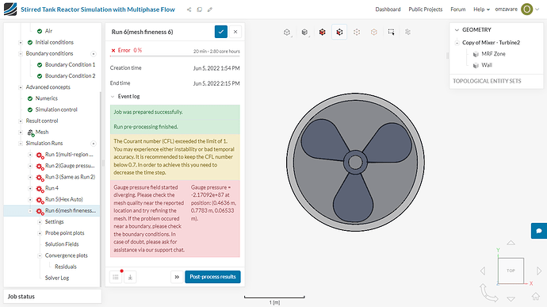
Task: Choose the box selection tool
Action: tap(391, 33)
